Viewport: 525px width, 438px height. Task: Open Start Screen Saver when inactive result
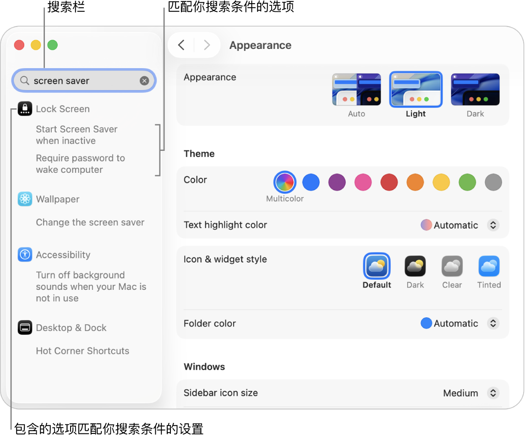[77, 135]
